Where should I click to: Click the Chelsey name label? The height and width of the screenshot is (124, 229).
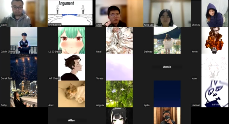point(196,25)
